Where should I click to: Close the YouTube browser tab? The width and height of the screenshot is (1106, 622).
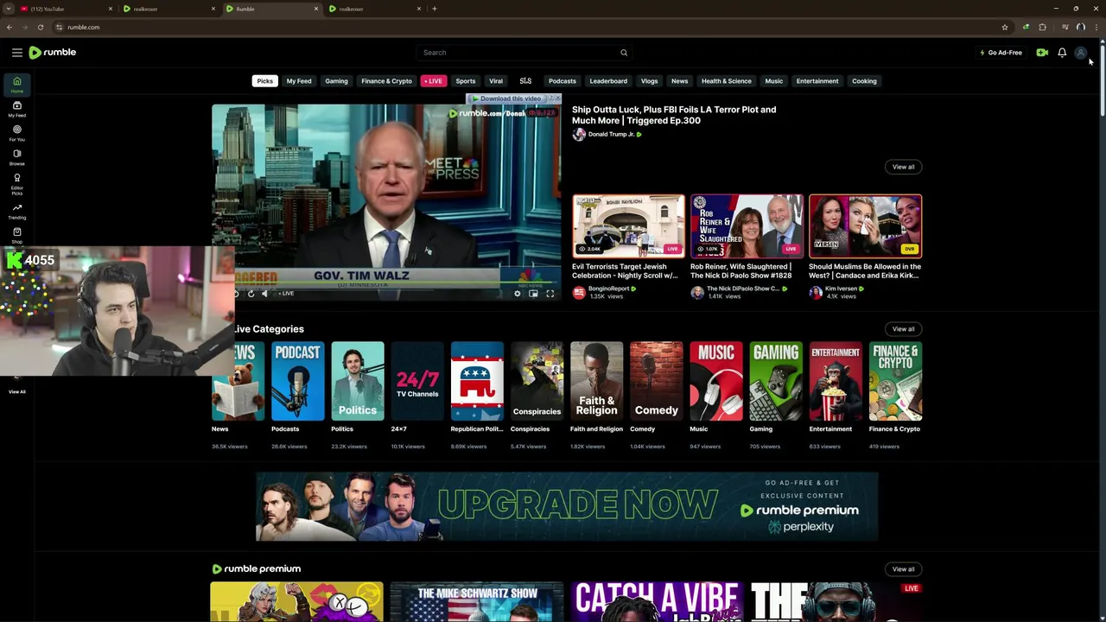coord(111,9)
